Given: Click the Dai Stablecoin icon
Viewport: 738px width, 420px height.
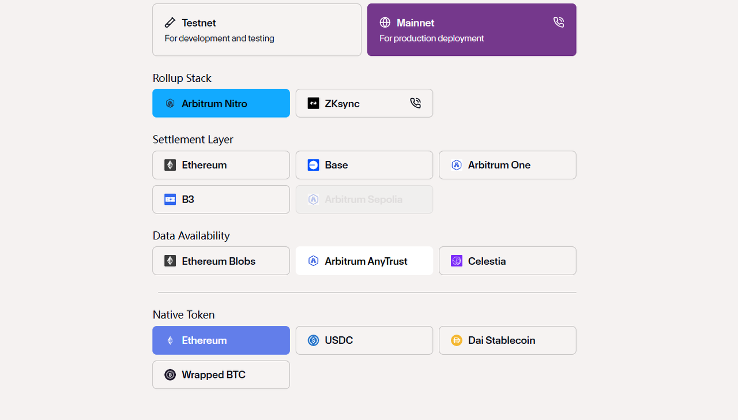Looking at the screenshot, I should pyautogui.click(x=457, y=340).
